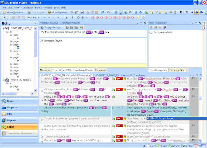Go to the Home view
Viewport: 207px width, 148px height.
pyautogui.click(x=19, y=101)
